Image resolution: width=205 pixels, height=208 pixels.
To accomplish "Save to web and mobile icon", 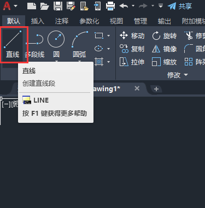I will tap(97, 6).
